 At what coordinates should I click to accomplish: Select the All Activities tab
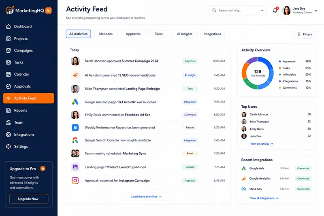pyautogui.click(x=78, y=34)
